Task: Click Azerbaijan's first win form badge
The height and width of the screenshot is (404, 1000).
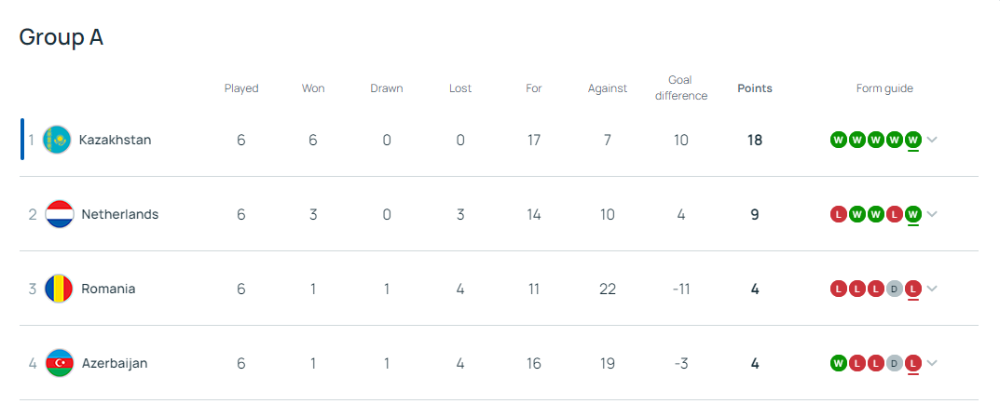Action: point(838,363)
